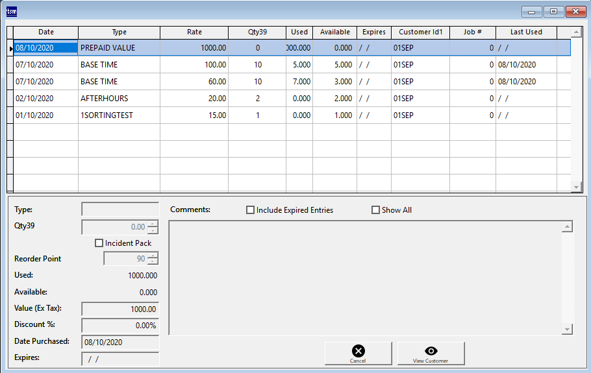Click the Value (Ex Tax) field
The width and height of the screenshot is (591, 373).
[119, 309]
